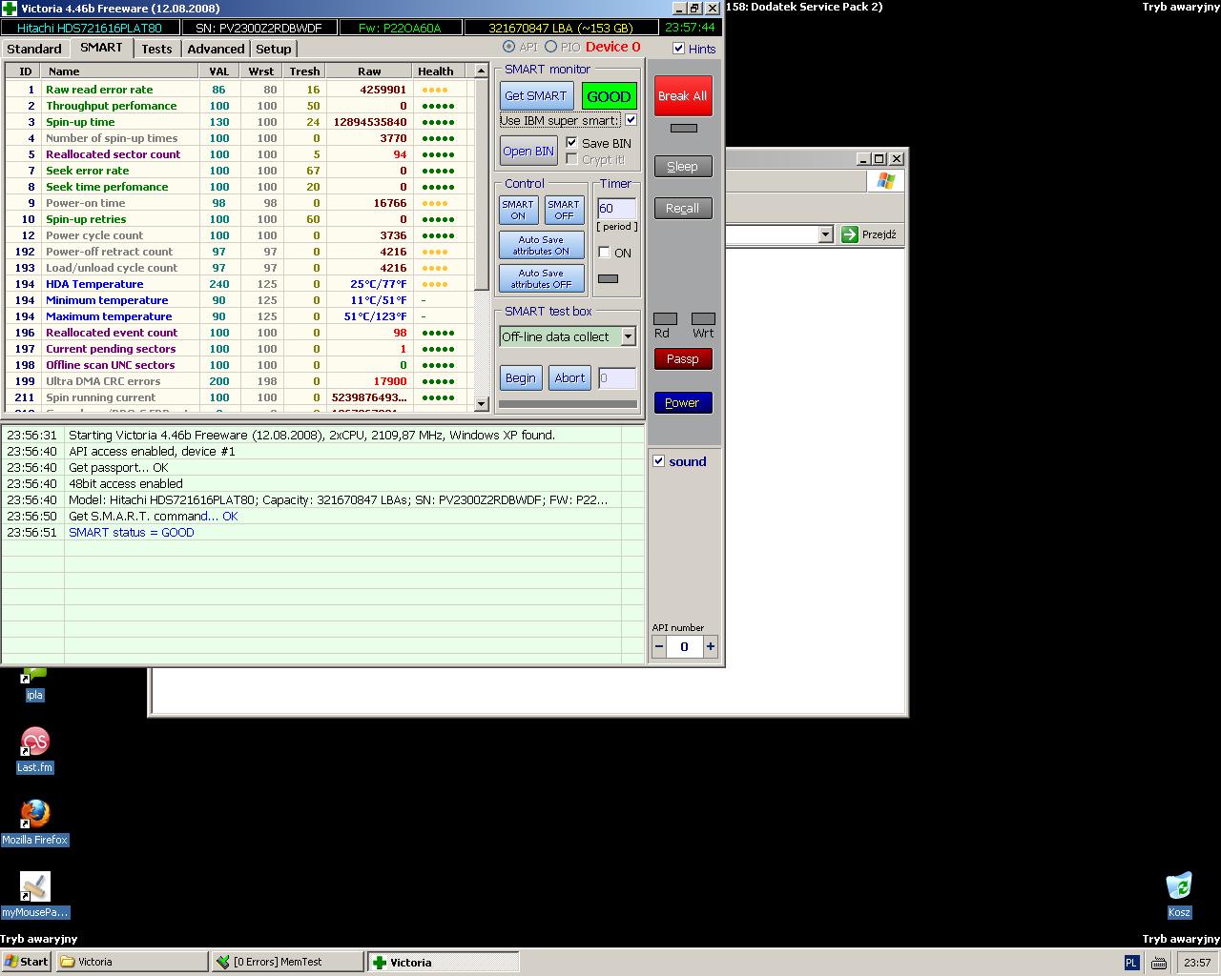Click the PL language indicator in tray
Image resolution: width=1221 pixels, height=976 pixels.
[1131, 963]
